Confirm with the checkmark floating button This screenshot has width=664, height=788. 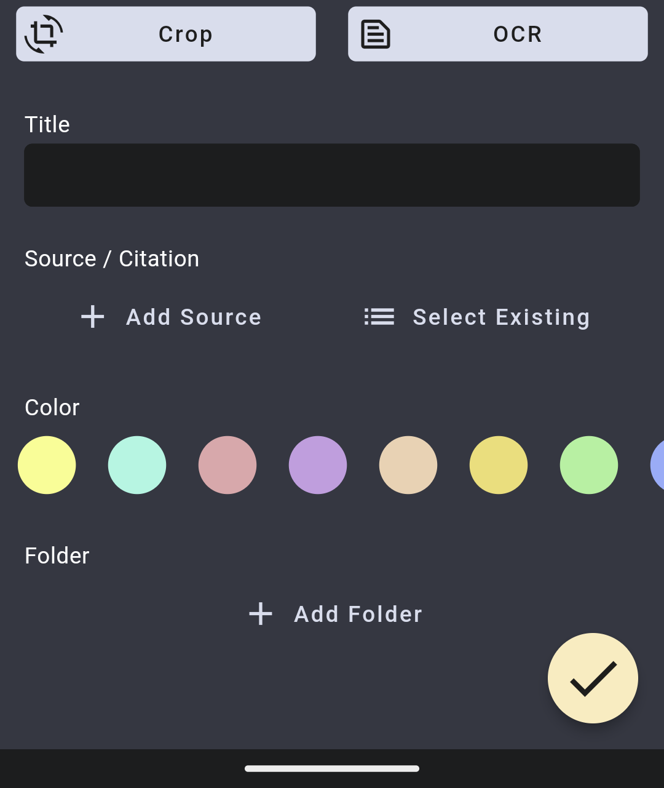click(593, 678)
